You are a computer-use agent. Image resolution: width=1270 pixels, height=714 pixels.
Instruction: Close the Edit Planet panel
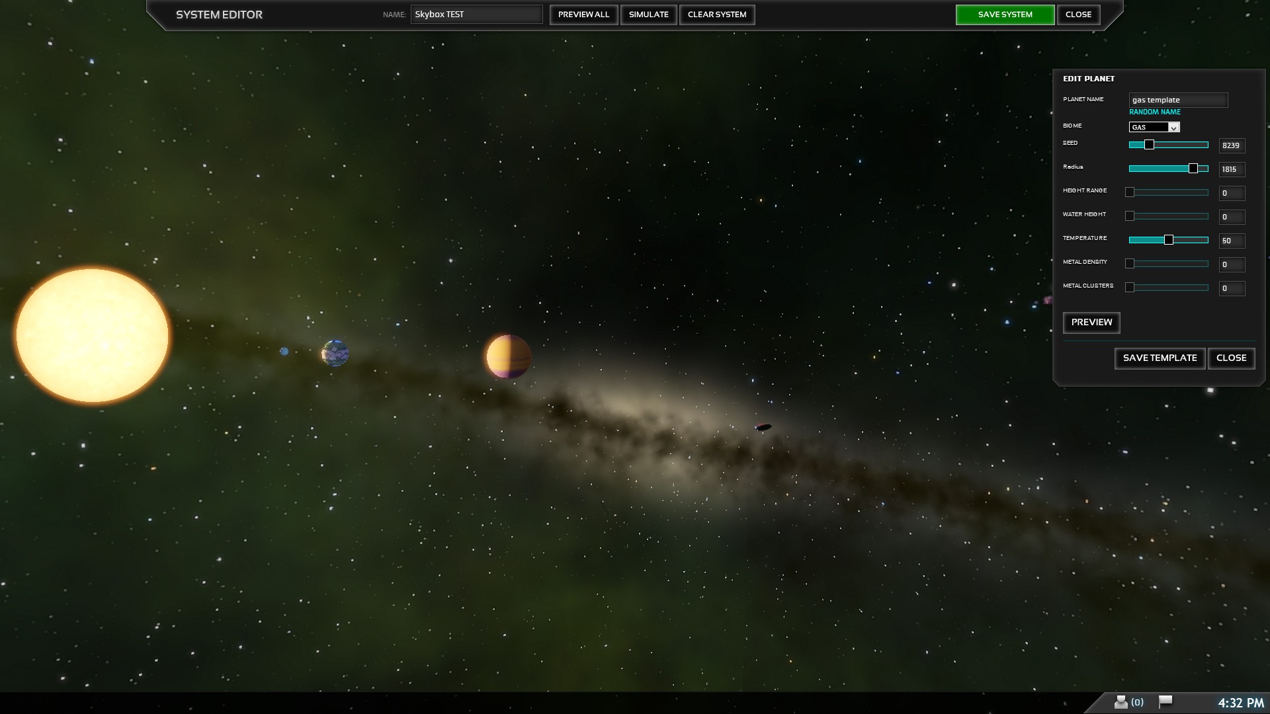click(x=1231, y=358)
